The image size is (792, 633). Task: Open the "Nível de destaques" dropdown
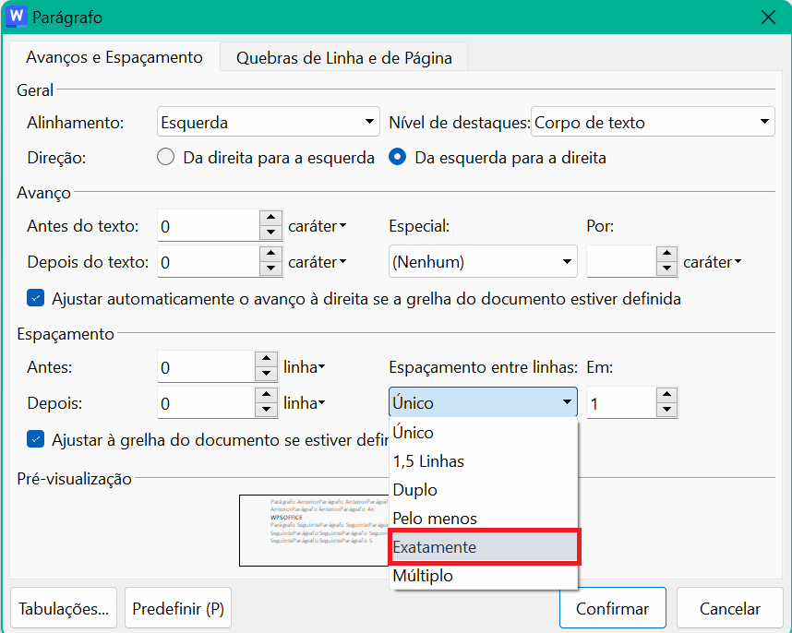click(x=653, y=121)
